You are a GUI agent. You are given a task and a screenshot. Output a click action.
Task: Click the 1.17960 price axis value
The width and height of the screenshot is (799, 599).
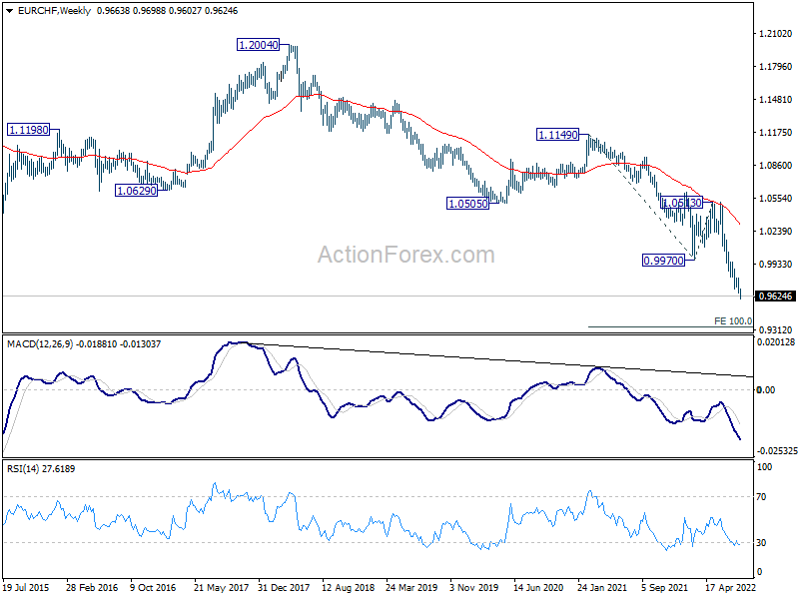776,67
